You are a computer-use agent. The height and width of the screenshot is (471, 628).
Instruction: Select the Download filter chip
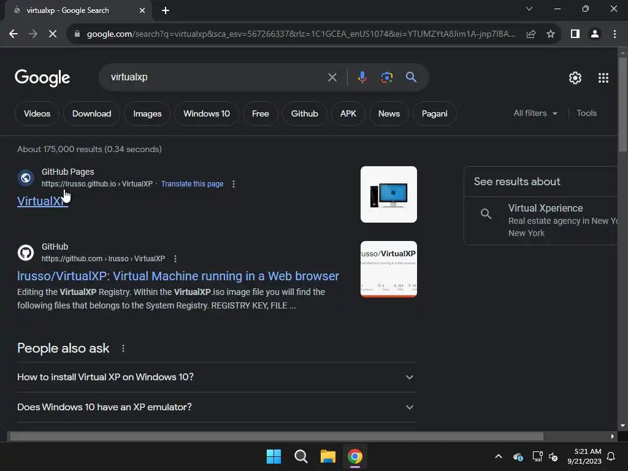point(92,113)
